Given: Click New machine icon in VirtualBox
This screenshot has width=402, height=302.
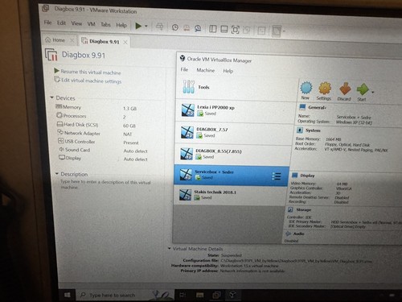Looking at the screenshot, I should click(306, 91).
